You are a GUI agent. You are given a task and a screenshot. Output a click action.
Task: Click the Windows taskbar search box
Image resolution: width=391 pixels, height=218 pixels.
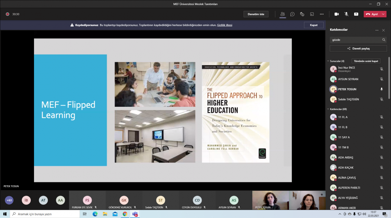(x=44, y=214)
